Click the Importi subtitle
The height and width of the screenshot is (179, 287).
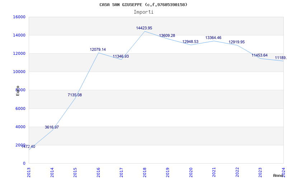pyautogui.click(x=143, y=12)
